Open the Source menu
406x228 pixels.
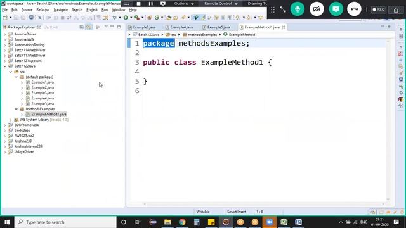click(x=27, y=10)
